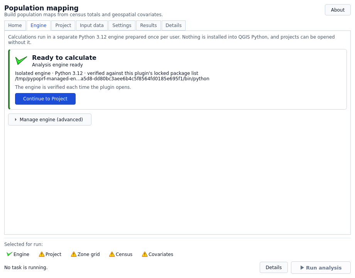Switch to the Project tab

click(63, 25)
